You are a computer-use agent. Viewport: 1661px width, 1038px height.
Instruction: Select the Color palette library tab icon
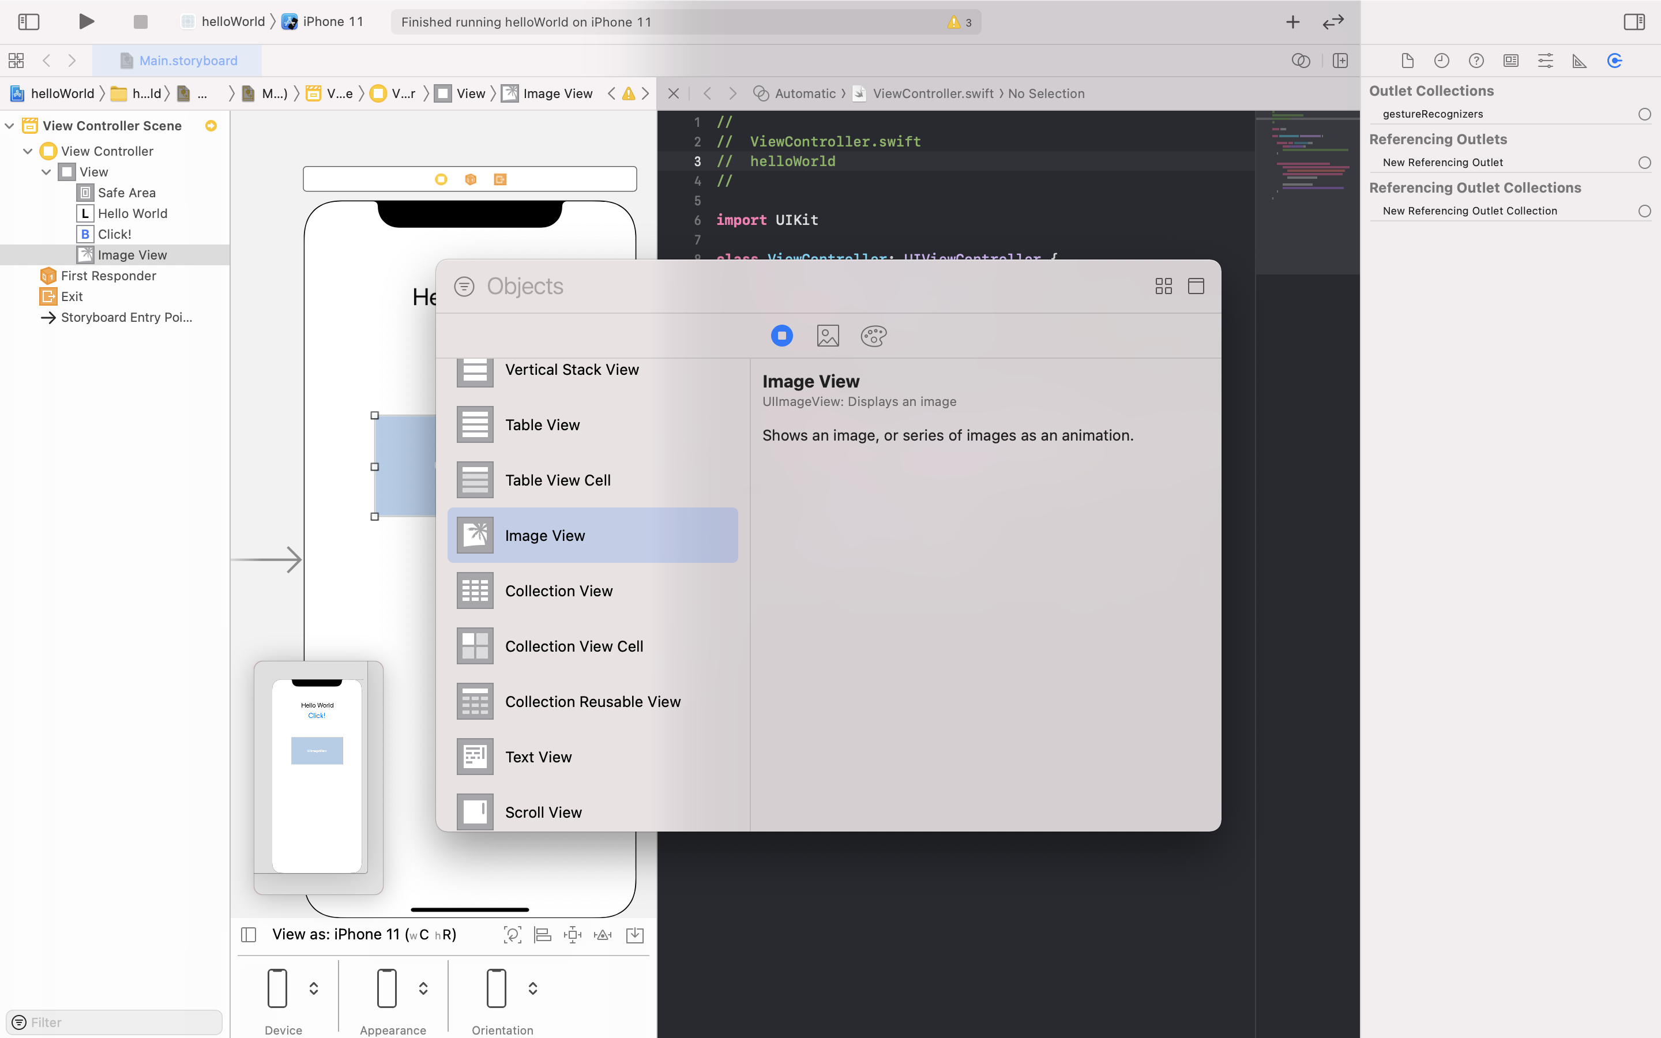873,336
